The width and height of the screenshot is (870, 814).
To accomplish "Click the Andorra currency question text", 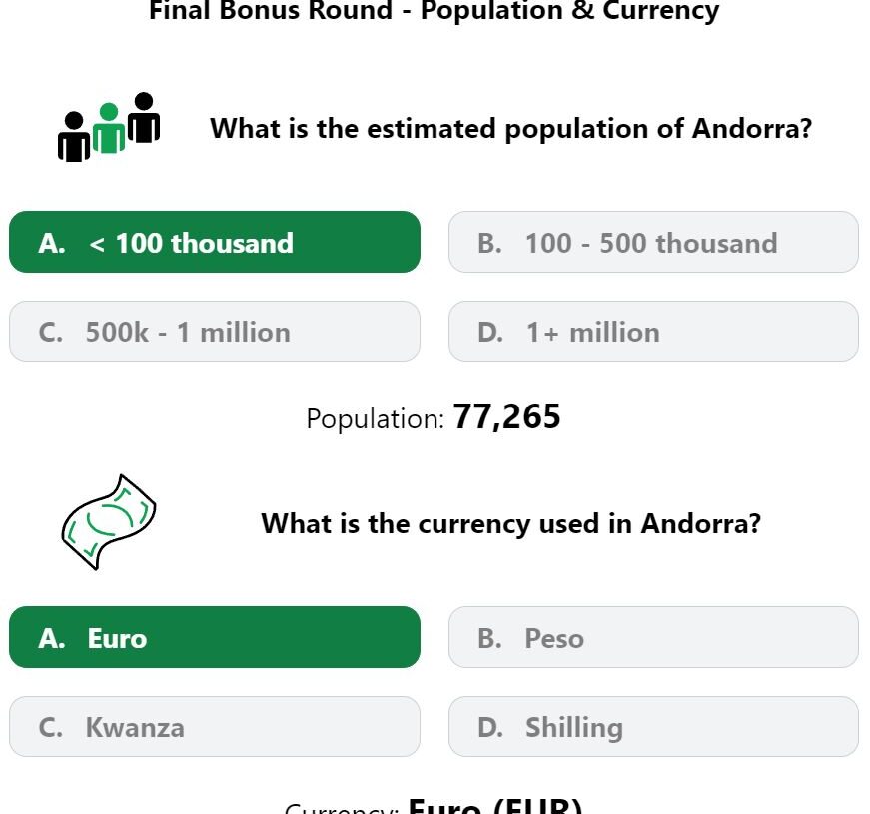I will [511, 523].
